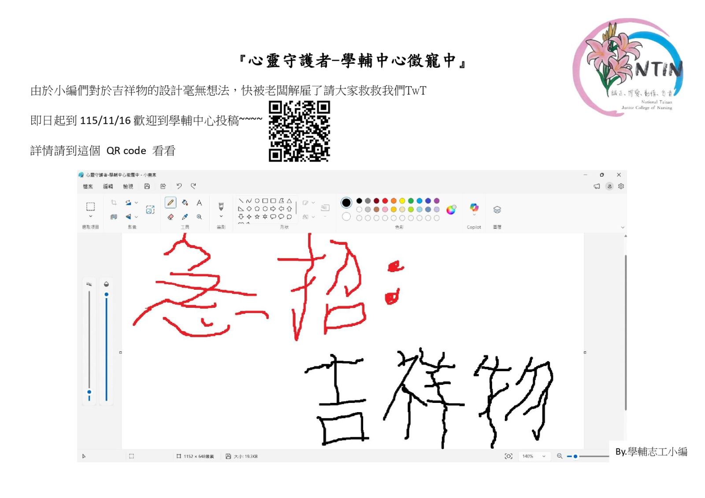Expand the Selection tool dropdown arrow
This screenshot has width=705, height=498.
91,217
